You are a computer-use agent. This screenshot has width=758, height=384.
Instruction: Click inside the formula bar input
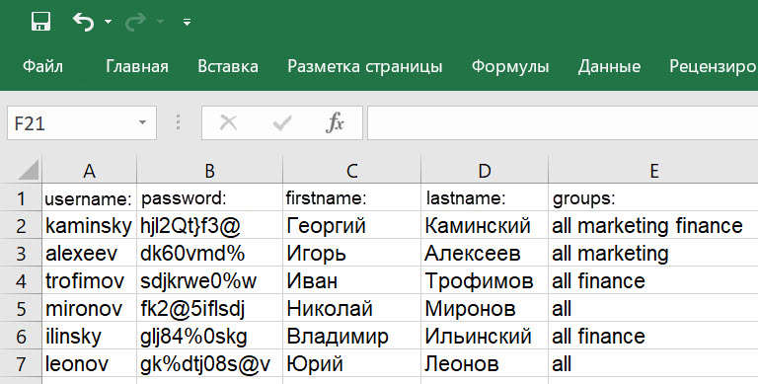click(x=563, y=123)
